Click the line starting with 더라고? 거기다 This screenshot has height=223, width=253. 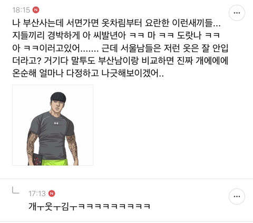(x=120, y=60)
